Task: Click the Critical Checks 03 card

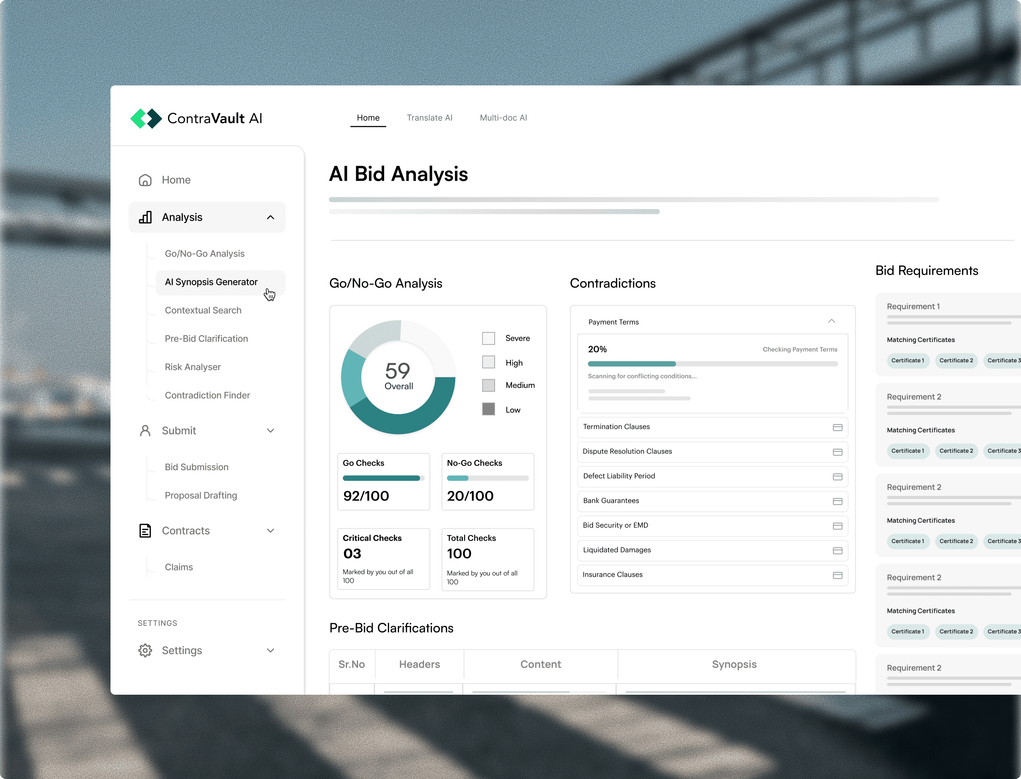Action: (384, 559)
